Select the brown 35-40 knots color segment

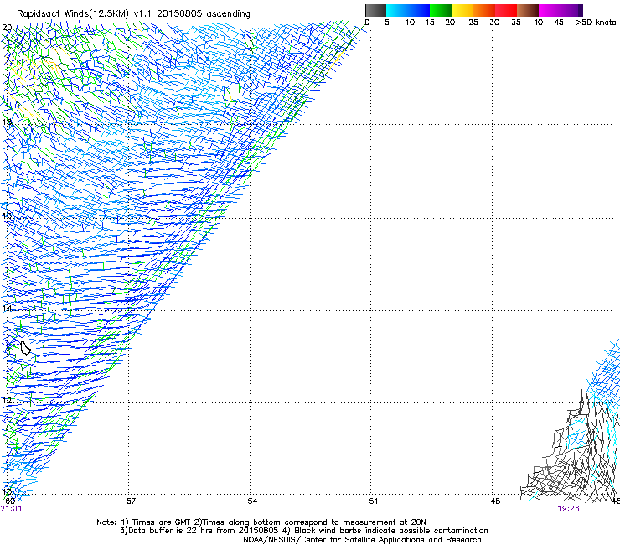pyautogui.click(x=528, y=10)
